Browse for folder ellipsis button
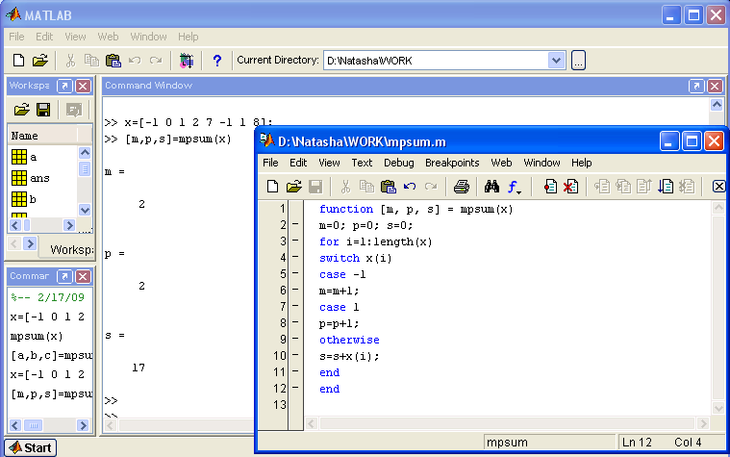 click(x=578, y=60)
